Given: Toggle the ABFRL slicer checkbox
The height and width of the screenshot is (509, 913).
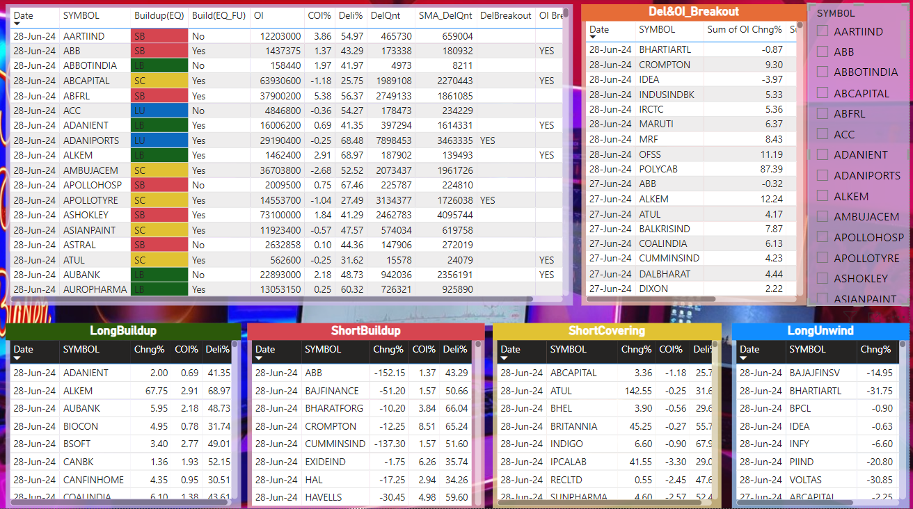Looking at the screenshot, I should click(x=823, y=113).
